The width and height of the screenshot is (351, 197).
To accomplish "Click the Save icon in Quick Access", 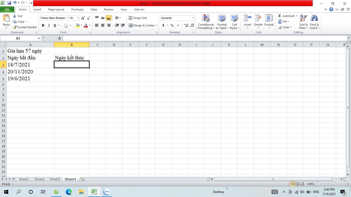I will point(9,3).
